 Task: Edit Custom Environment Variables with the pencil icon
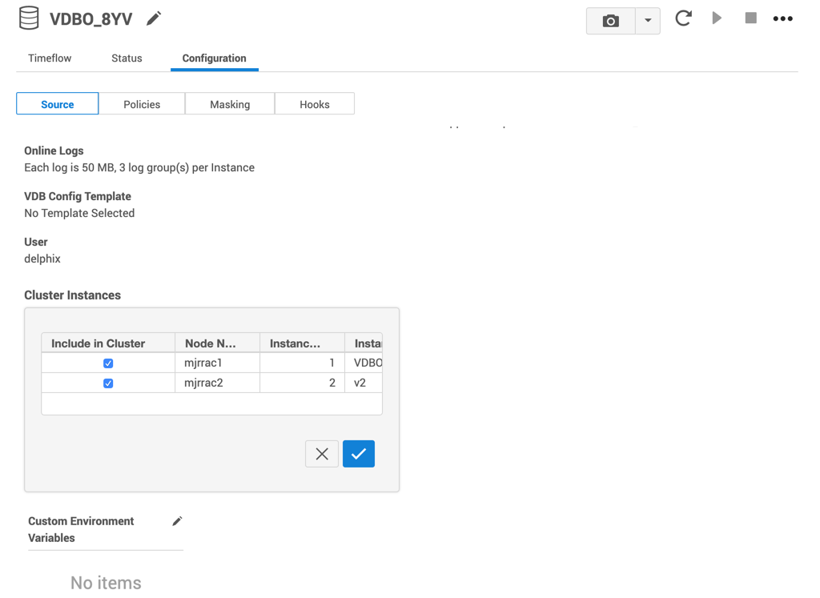coord(177,521)
